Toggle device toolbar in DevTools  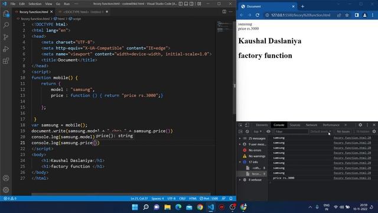coord(247,125)
